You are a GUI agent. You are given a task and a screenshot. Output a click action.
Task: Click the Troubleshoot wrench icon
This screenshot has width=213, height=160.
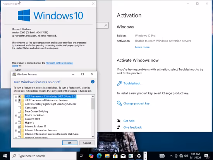119,83
